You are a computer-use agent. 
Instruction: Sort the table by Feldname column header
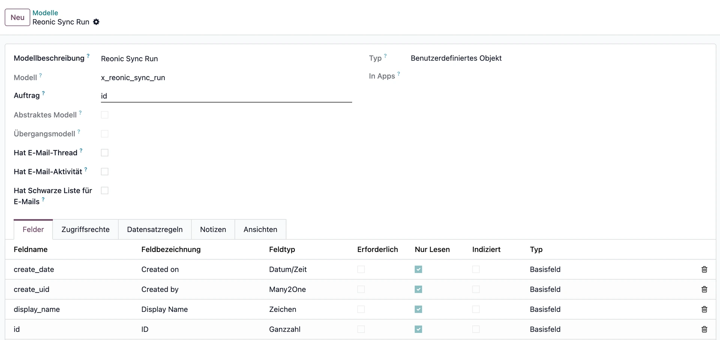[31, 250]
